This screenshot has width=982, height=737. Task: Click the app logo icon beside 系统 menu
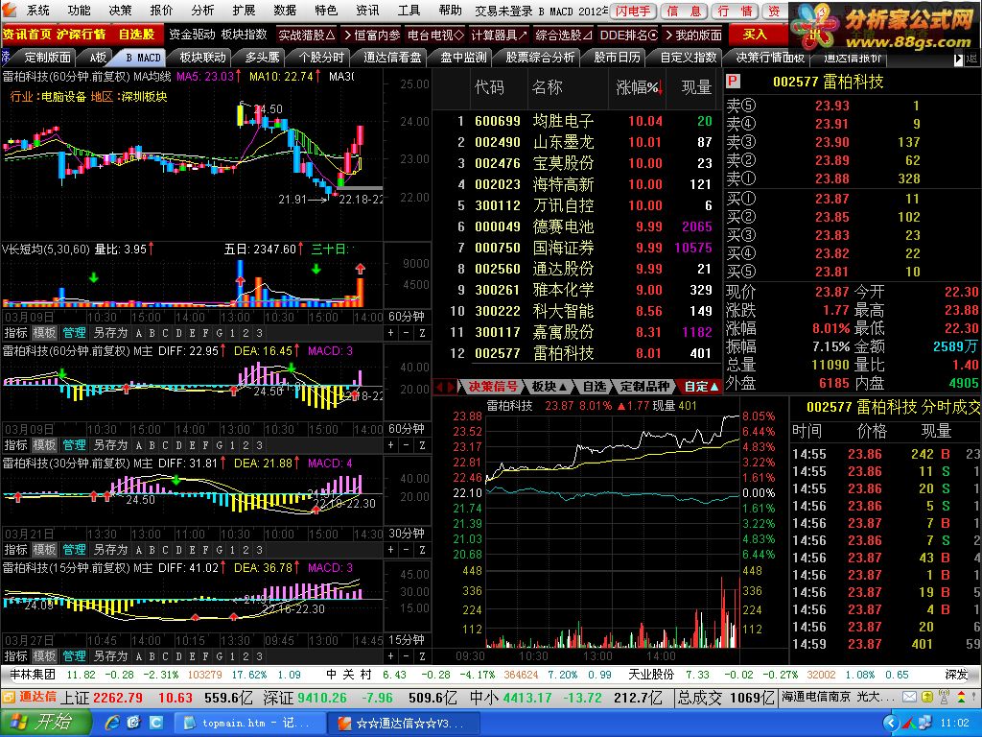[10, 10]
